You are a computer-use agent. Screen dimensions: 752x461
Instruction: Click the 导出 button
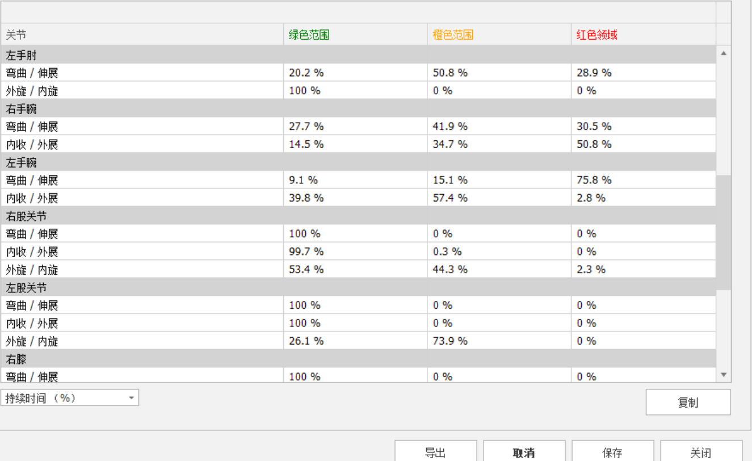[x=435, y=452]
